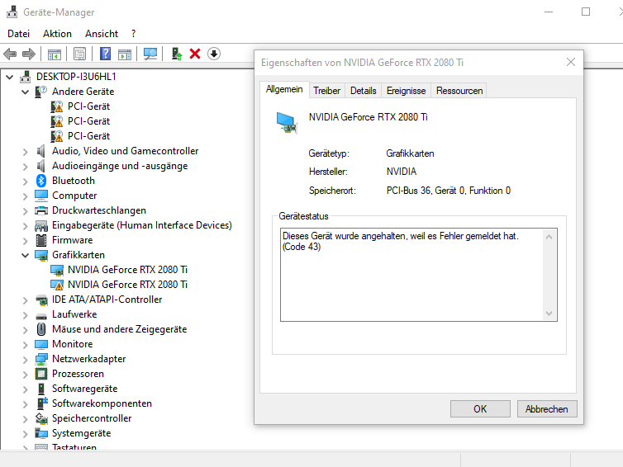Select RTX 2080 Ti without warning icon

click(127, 270)
